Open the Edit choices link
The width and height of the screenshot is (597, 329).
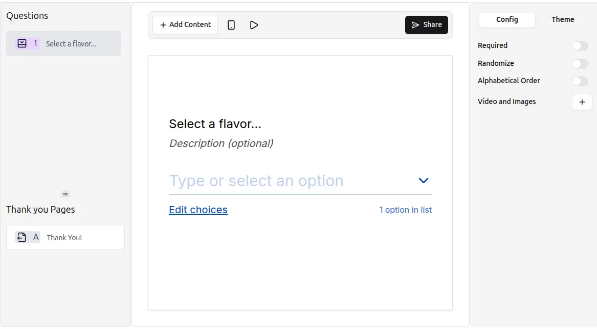198,210
